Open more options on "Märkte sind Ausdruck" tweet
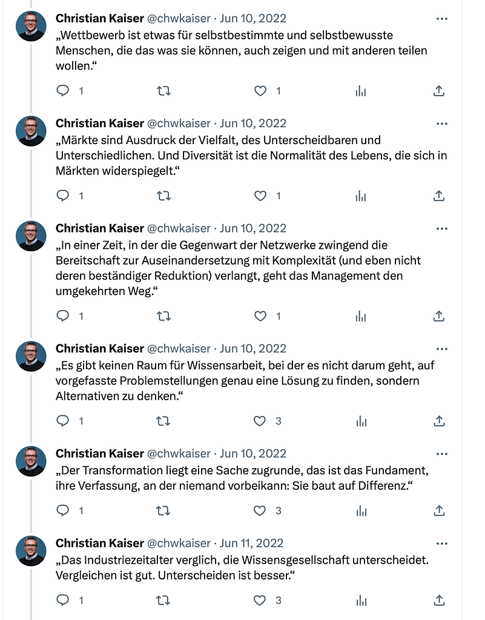 coord(442,124)
